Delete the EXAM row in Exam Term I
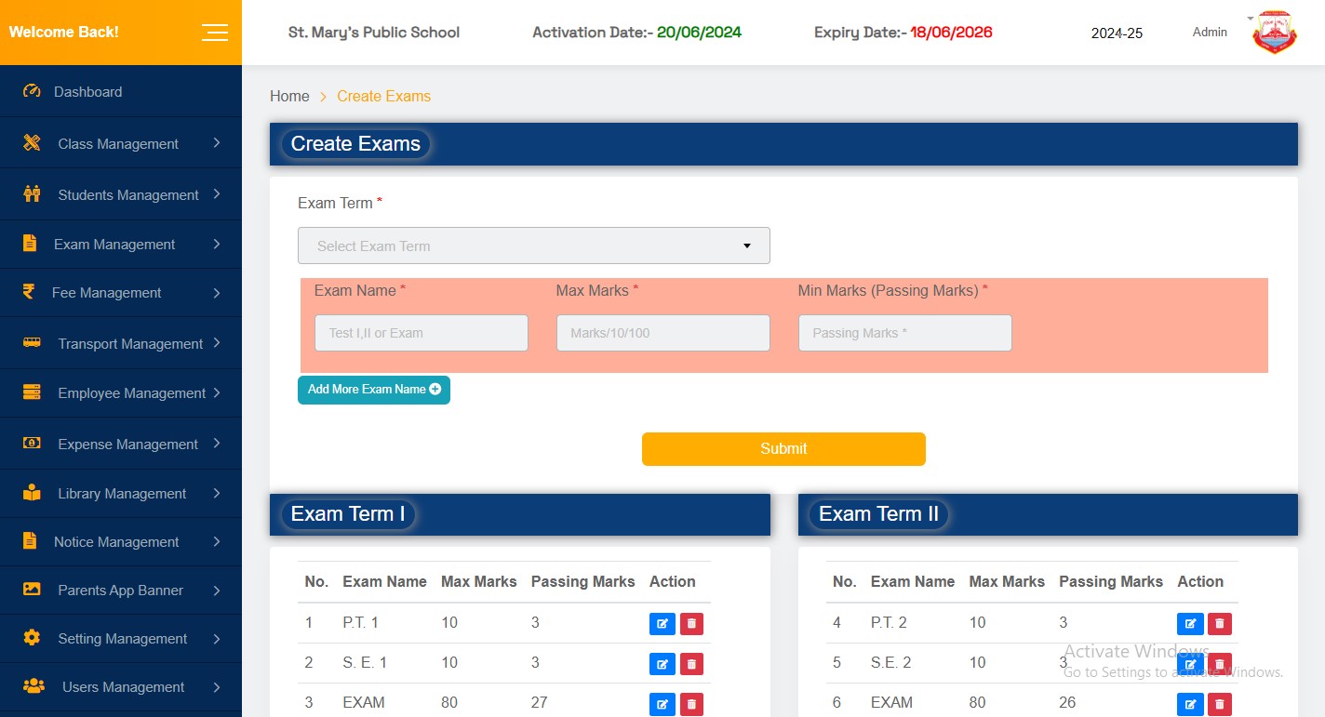 click(x=691, y=704)
